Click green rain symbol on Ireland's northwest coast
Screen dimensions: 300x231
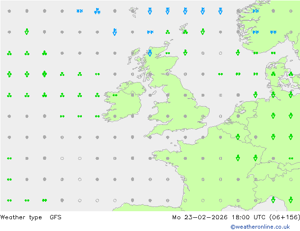point(115,95)
